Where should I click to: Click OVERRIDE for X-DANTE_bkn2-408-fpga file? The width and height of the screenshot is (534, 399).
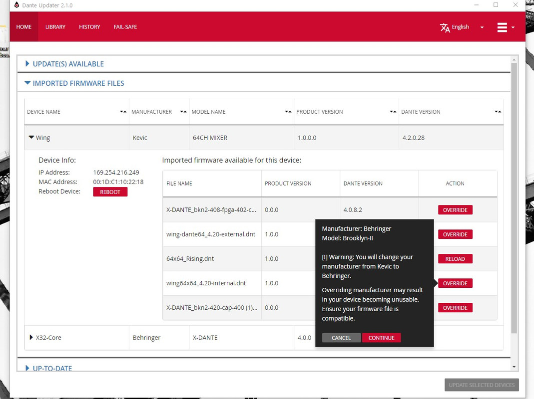point(455,210)
